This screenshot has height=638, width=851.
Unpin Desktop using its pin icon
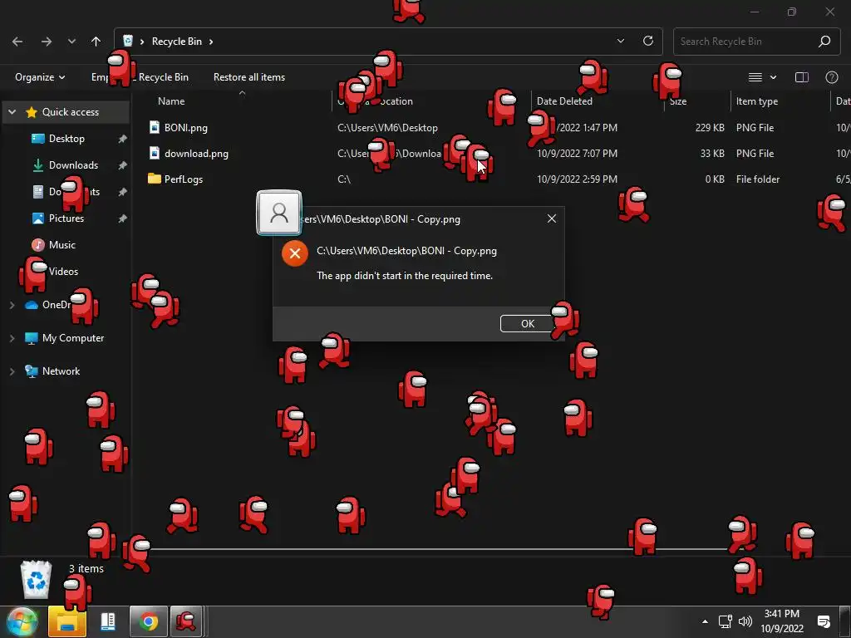coord(123,139)
